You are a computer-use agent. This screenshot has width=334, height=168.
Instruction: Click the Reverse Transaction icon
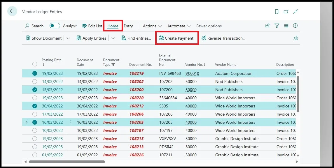204,38
